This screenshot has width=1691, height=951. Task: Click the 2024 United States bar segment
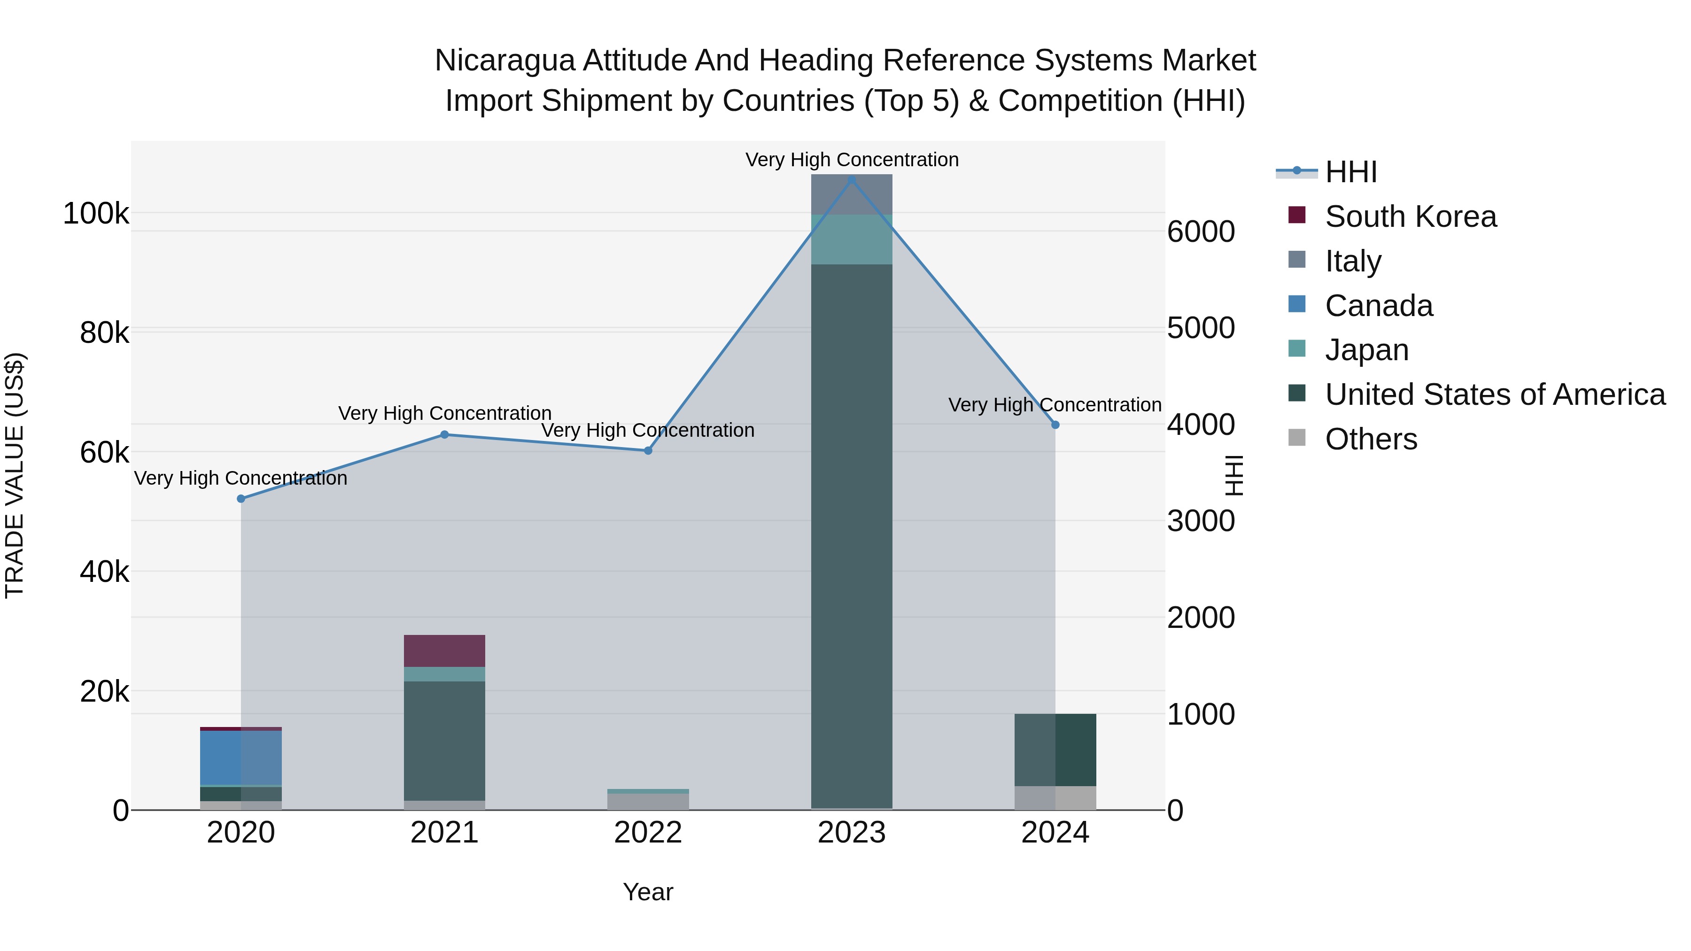1055,750
